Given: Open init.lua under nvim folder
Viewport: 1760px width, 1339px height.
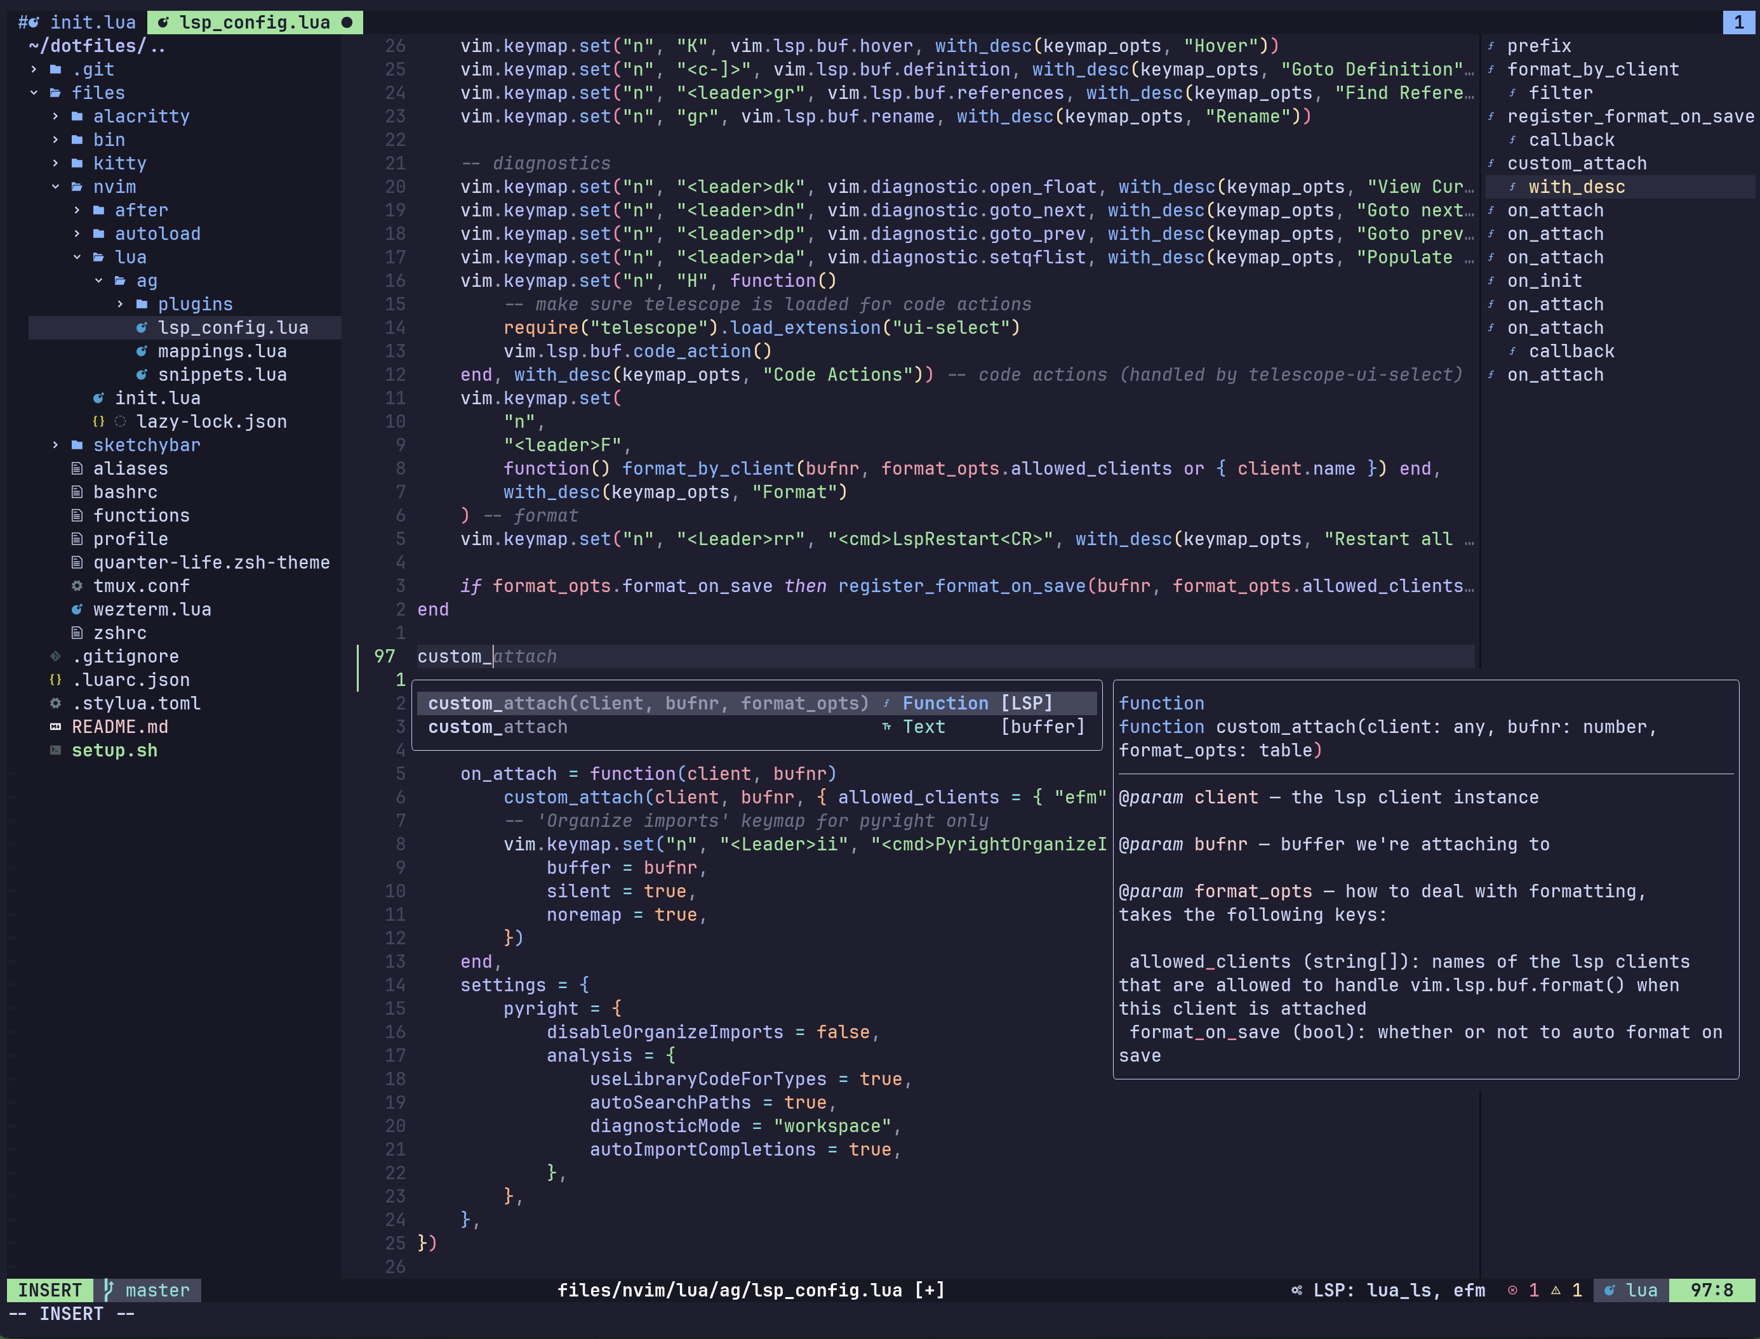Looking at the screenshot, I should 157,398.
